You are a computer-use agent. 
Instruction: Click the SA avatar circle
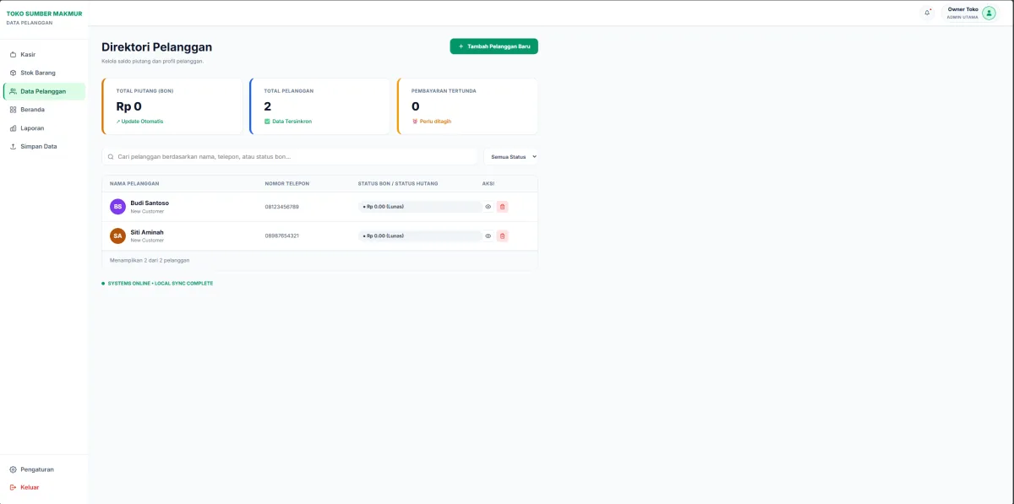click(117, 236)
